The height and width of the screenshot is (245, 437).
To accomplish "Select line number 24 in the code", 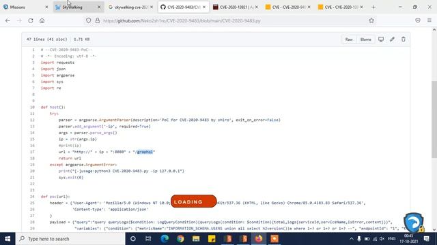I will pyautogui.click(x=32, y=197).
